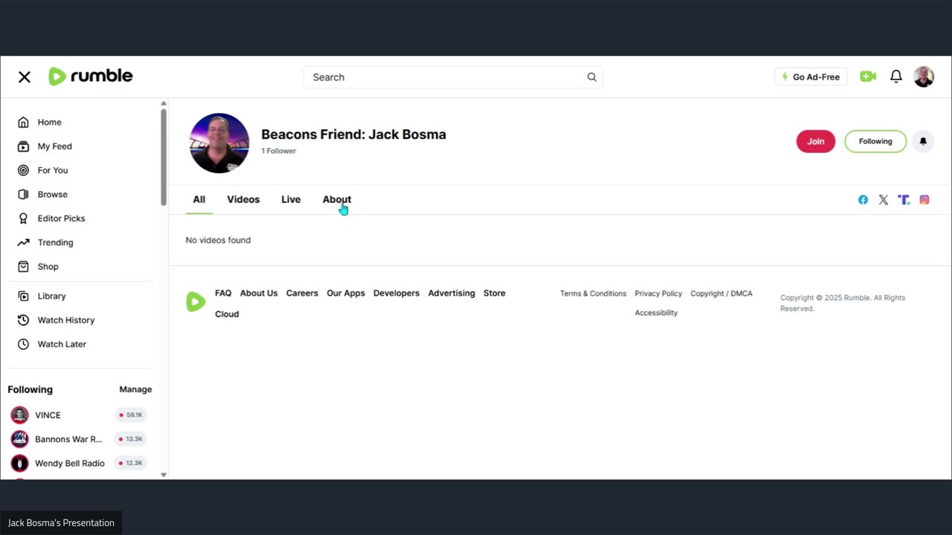
Task: Select the About tab
Action: tap(337, 199)
